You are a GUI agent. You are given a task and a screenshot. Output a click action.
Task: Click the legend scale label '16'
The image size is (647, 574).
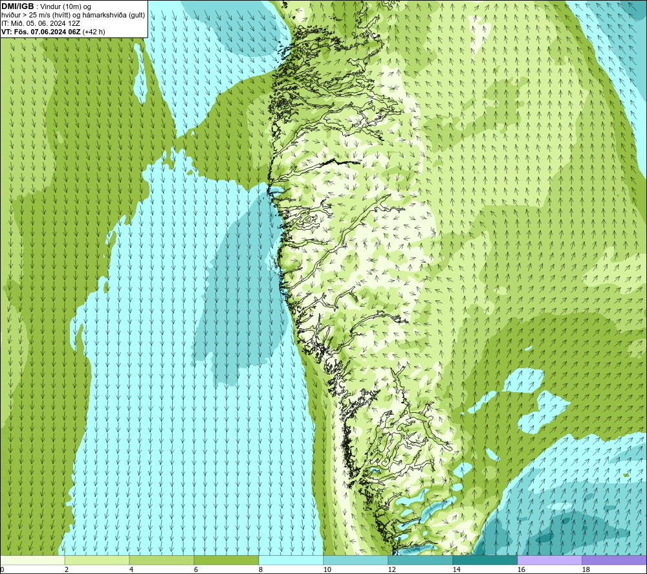521,569
